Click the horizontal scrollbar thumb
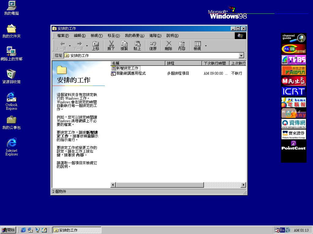This screenshot has width=313, height=234. pyautogui.click(x=160, y=185)
